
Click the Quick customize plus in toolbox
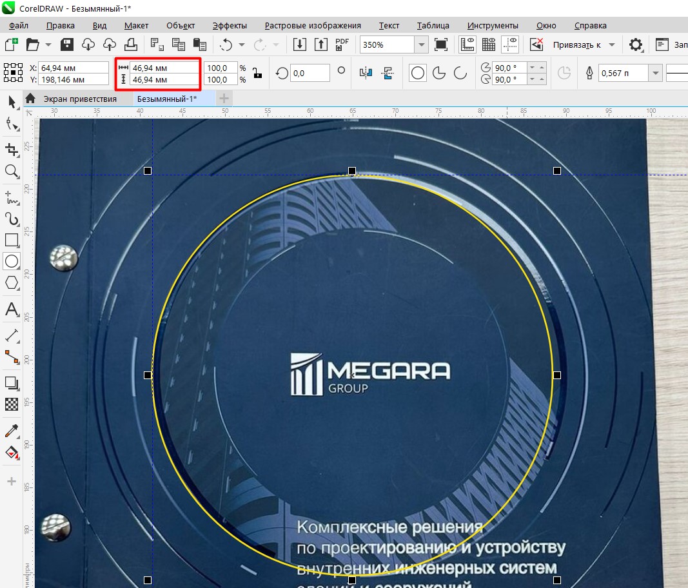click(12, 482)
